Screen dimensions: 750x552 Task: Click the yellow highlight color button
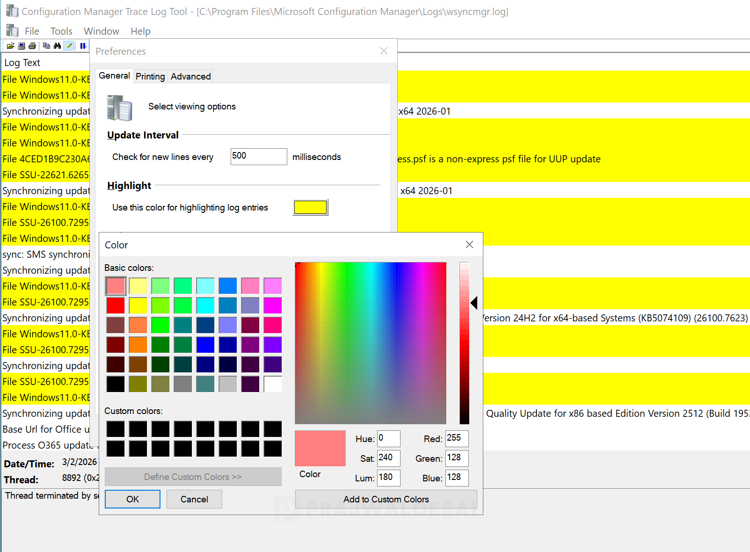(x=310, y=207)
